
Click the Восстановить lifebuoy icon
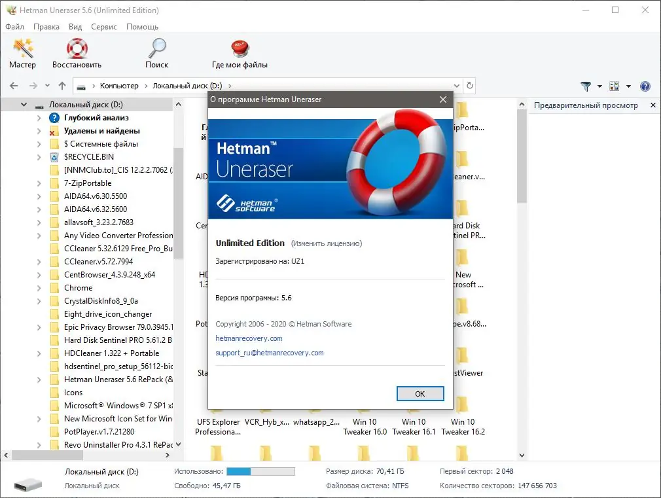(x=77, y=48)
